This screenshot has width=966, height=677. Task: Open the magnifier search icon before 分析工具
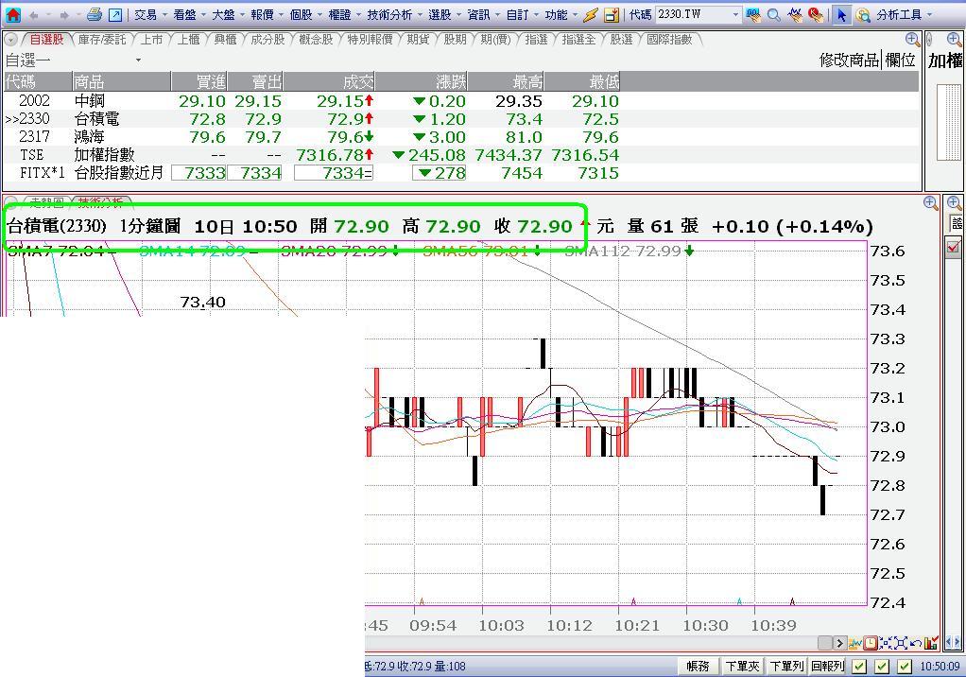coord(863,15)
